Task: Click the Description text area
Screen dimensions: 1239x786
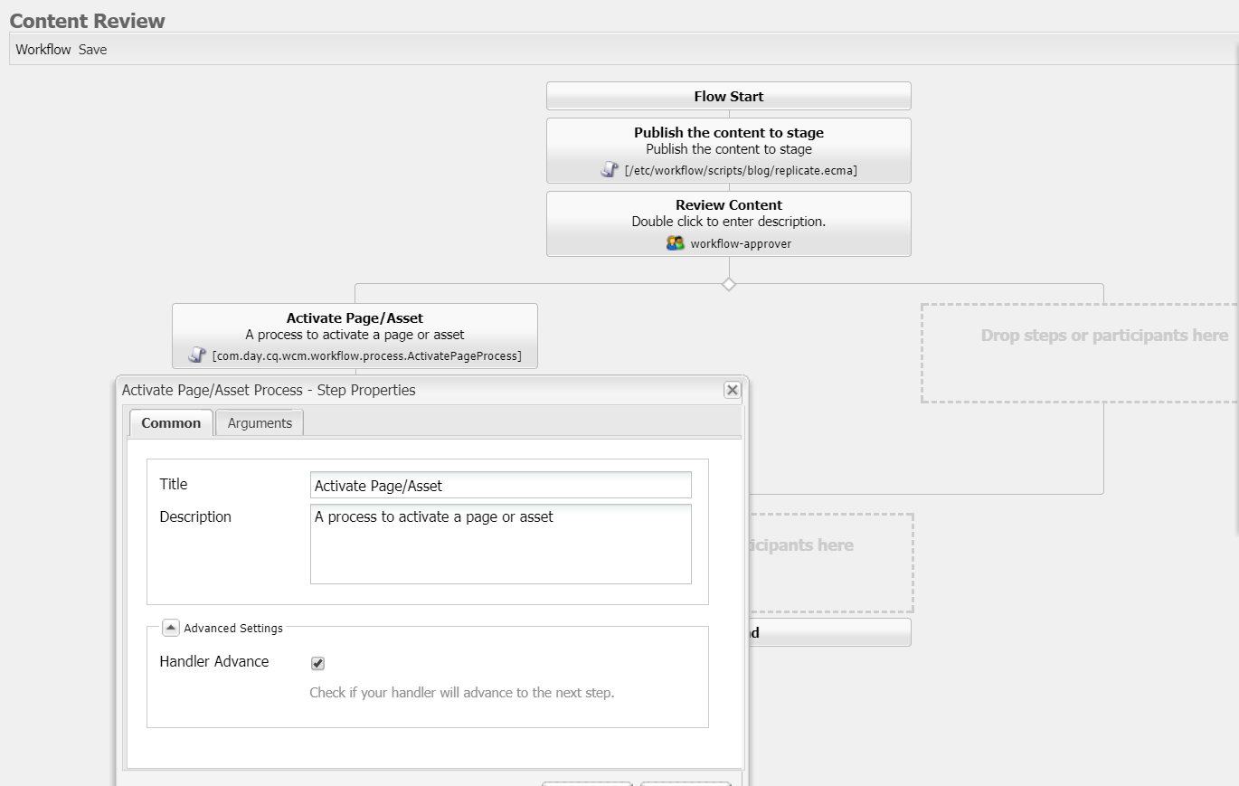Action: (500, 543)
